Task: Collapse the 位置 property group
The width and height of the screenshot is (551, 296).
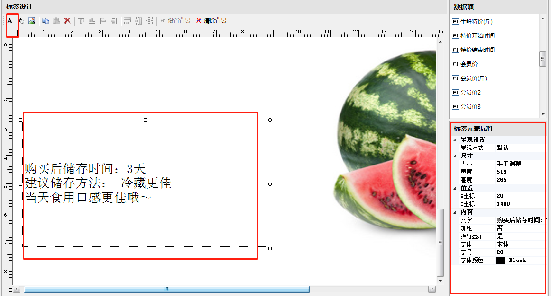Action: coord(455,188)
